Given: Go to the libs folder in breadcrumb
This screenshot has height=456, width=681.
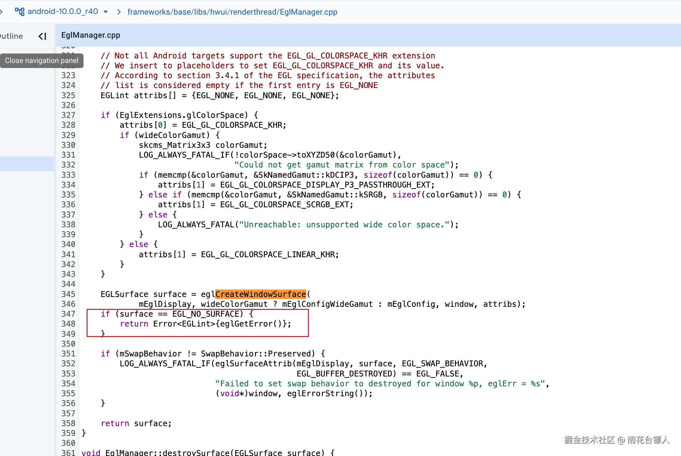Looking at the screenshot, I should point(200,12).
